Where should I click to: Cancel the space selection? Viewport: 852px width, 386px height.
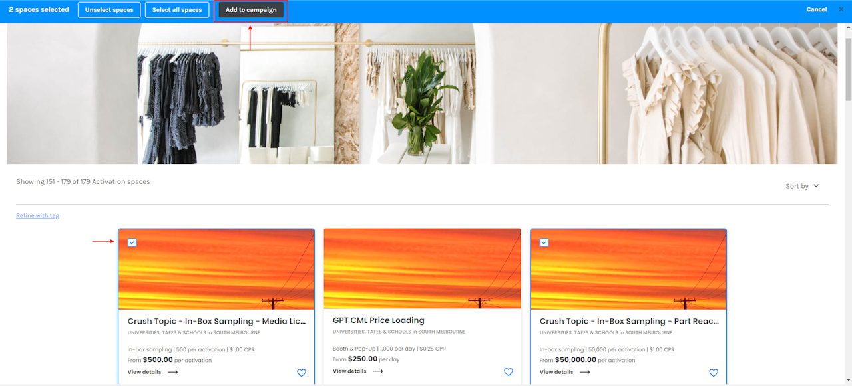(817, 9)
